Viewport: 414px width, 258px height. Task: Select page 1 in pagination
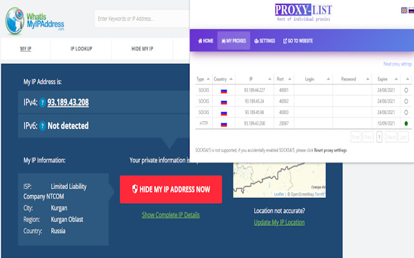point(379,137)
